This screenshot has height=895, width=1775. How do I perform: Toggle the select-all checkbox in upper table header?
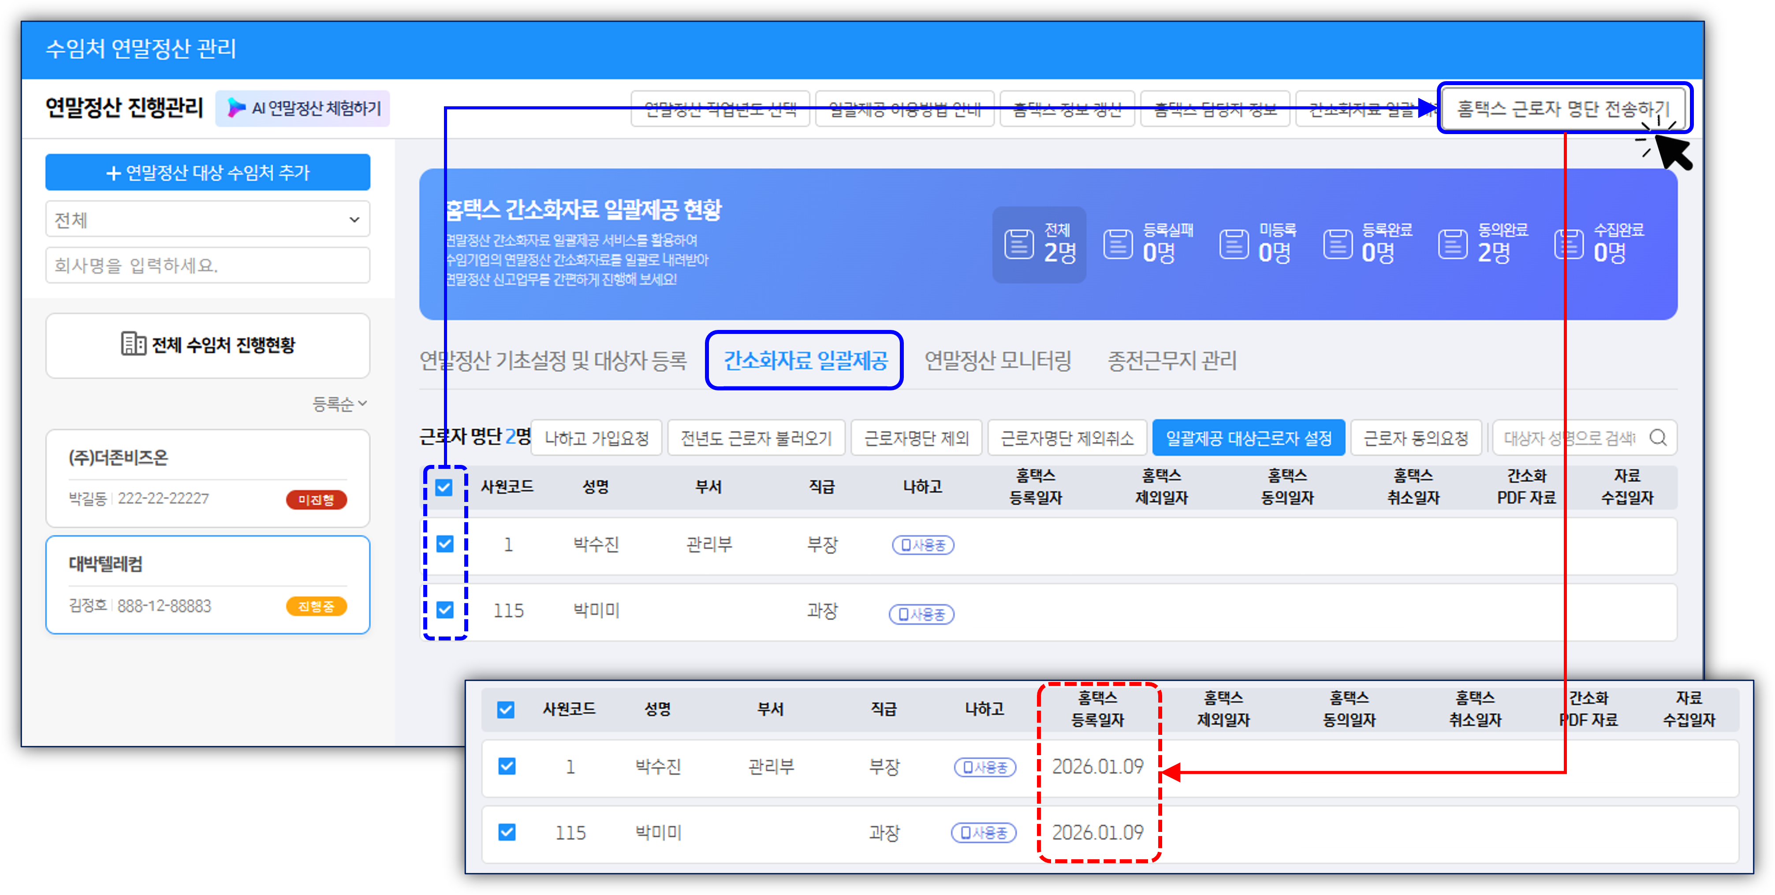point(444,487)
